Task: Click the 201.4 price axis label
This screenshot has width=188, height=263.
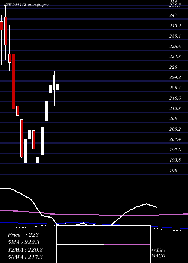Action: pos(175,139)
